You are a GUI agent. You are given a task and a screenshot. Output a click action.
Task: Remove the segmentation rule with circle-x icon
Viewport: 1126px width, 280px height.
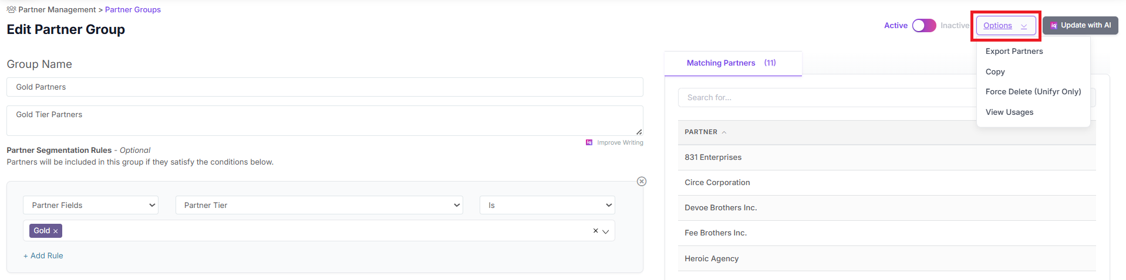pyautogui.click(x=642, y=182)
